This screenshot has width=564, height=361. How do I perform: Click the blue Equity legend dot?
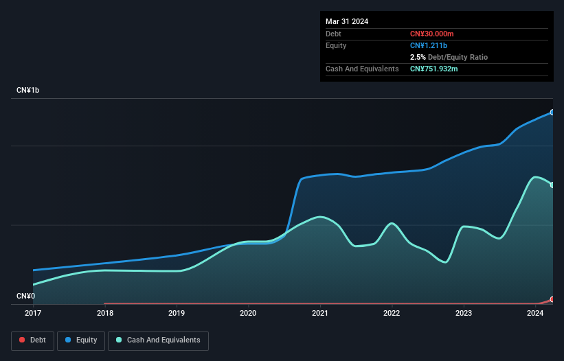point(68,340)
